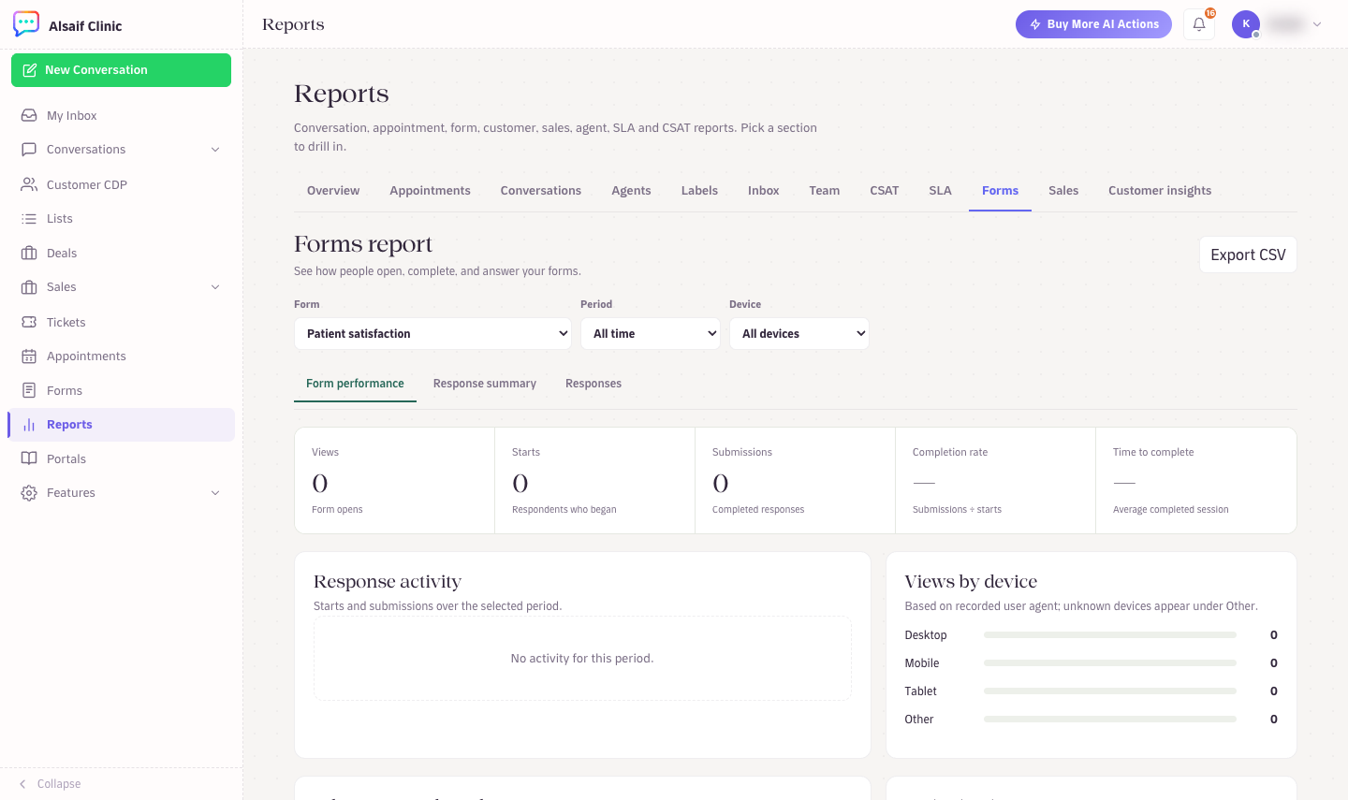The image size is (1348, 800).
Task: Click the Portals book icon
Action: [x=29, y=458]
